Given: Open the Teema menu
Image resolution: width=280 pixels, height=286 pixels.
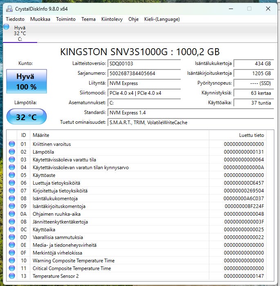Looking at the screenshot, I should [x=88, y=19].
